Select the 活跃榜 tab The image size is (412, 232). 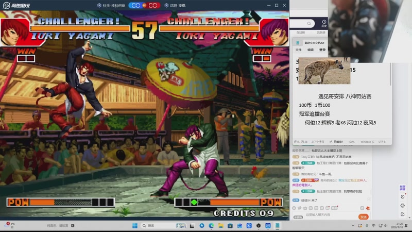321,32
